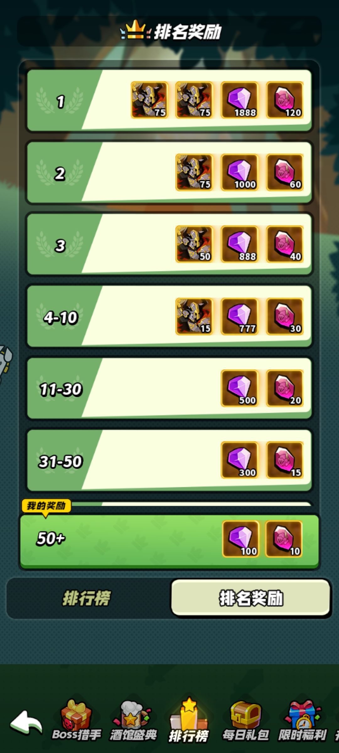Tap the 1888 purple gem reward icon

tap(239, 100)
